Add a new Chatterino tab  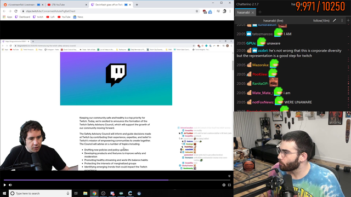tap(260, 12)
